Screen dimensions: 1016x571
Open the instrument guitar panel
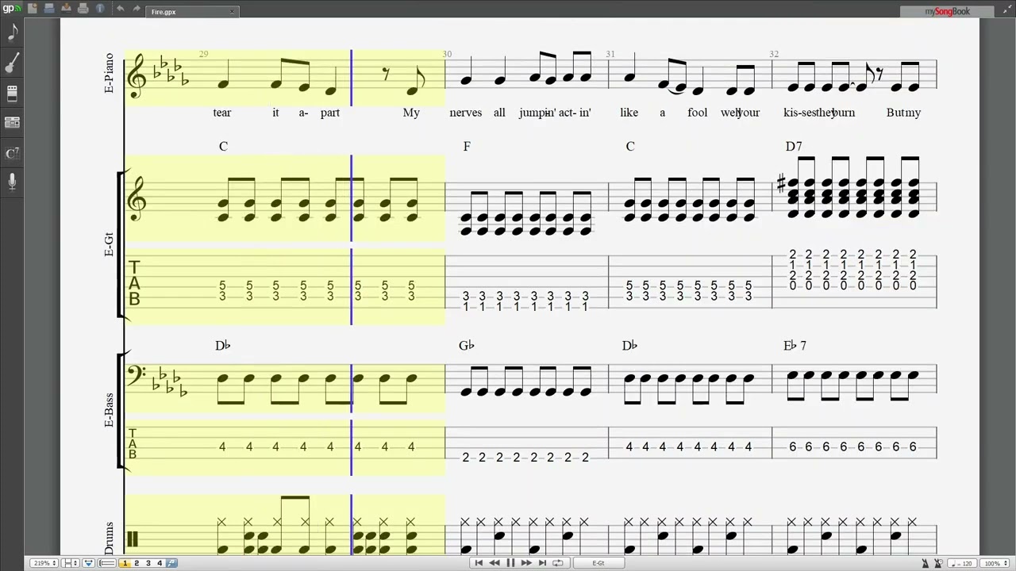(12, 63)
